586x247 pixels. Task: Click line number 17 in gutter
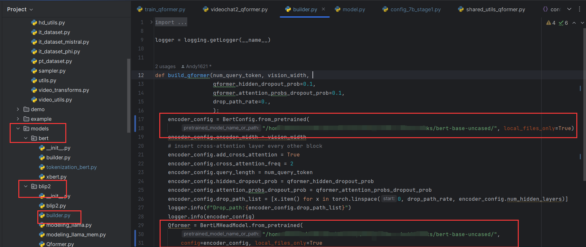pos(141,119)
